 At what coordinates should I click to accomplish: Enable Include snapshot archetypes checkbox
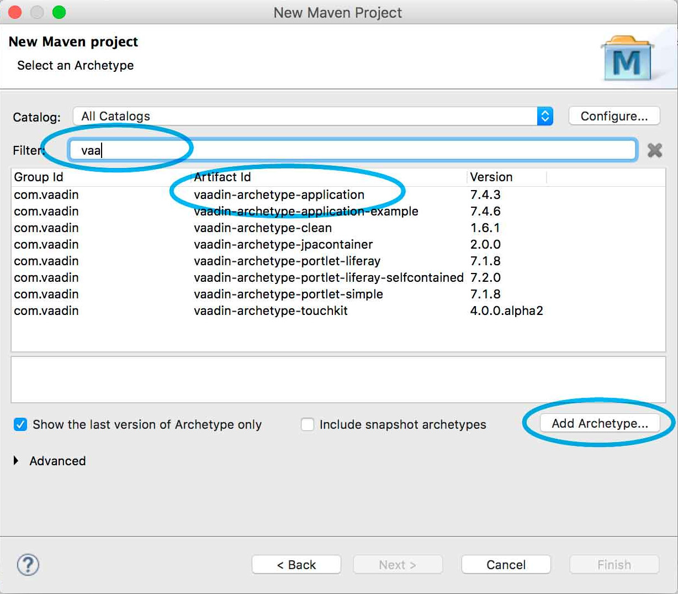pos(308,424)
